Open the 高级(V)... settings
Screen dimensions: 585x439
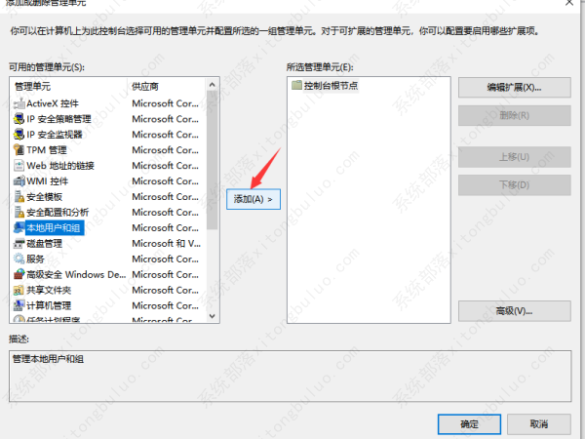[514, 311]
